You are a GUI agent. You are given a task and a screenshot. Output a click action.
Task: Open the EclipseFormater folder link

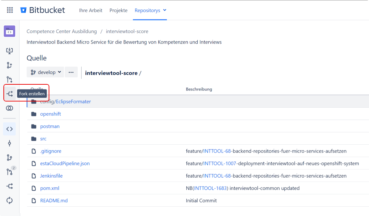click(x=73, y=101)
